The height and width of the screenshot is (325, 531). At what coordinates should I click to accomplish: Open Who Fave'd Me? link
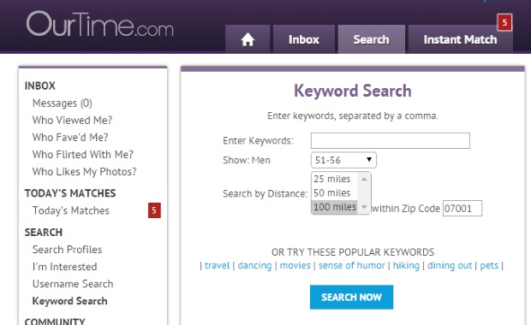coord(70,138)
